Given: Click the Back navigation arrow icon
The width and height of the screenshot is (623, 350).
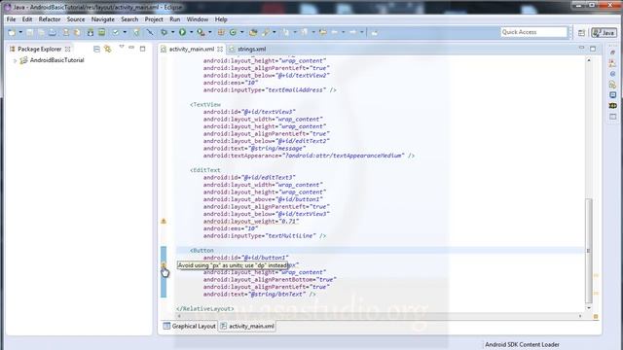Looking at the screenshot, I should [335, 32].
